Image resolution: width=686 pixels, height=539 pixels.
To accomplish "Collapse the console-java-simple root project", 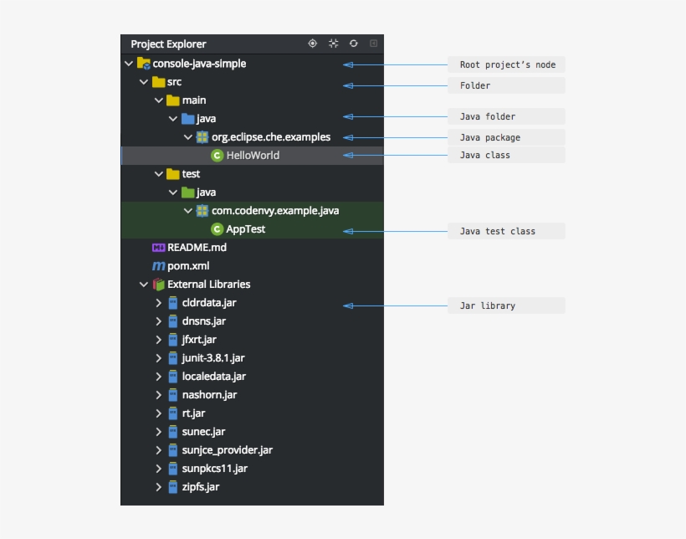I will [x=128, y=64].
